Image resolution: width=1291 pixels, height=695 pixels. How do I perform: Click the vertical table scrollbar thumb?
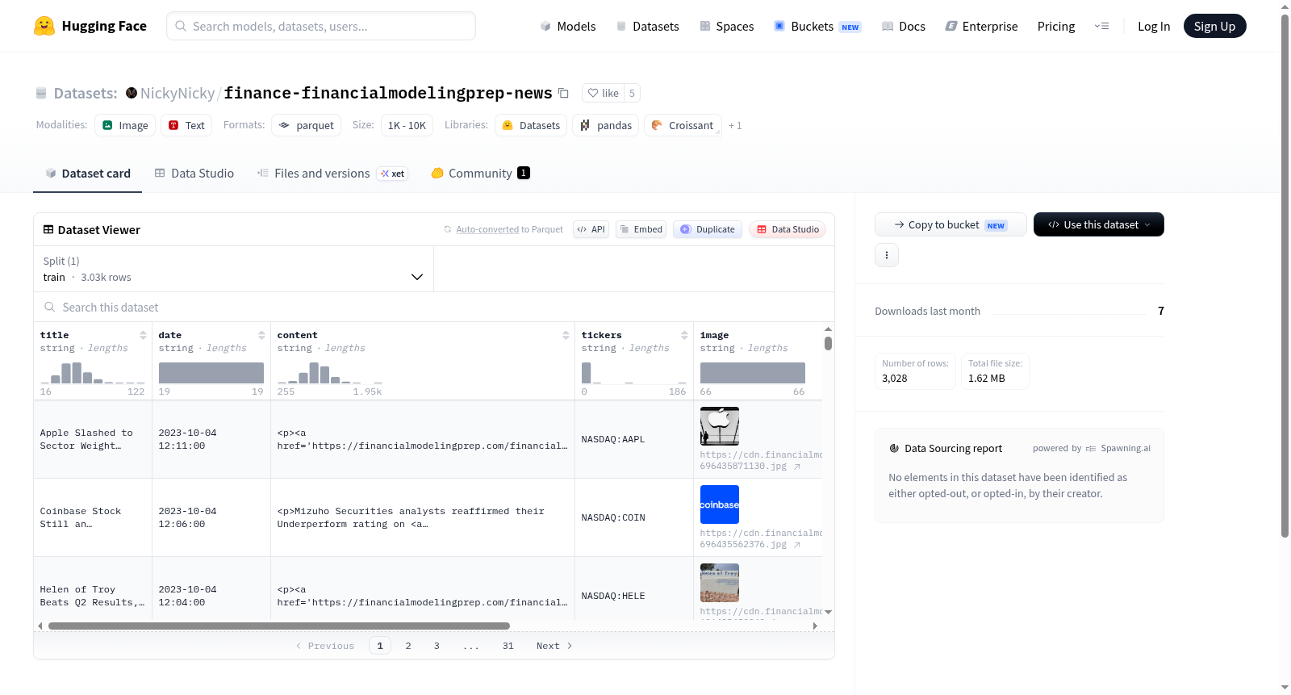(828, 343)
